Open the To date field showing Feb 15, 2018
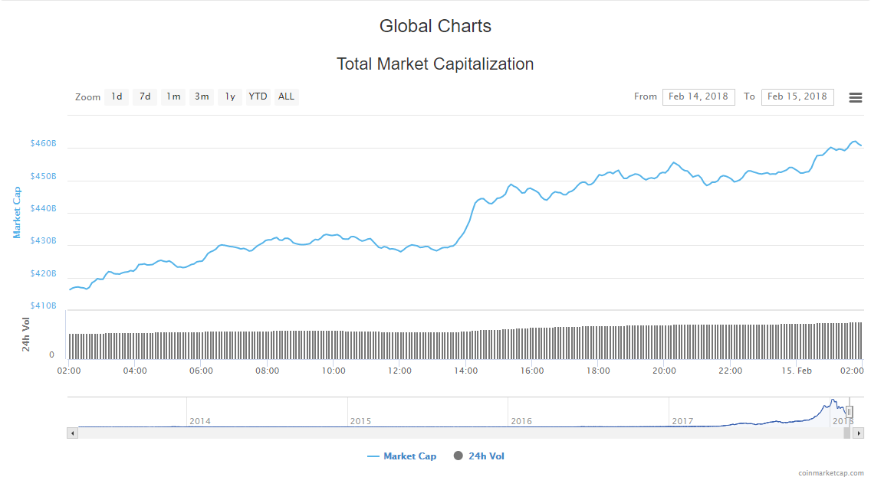This screenshot has height=477, width=871. pyautogui.click(x=797, y=96)
